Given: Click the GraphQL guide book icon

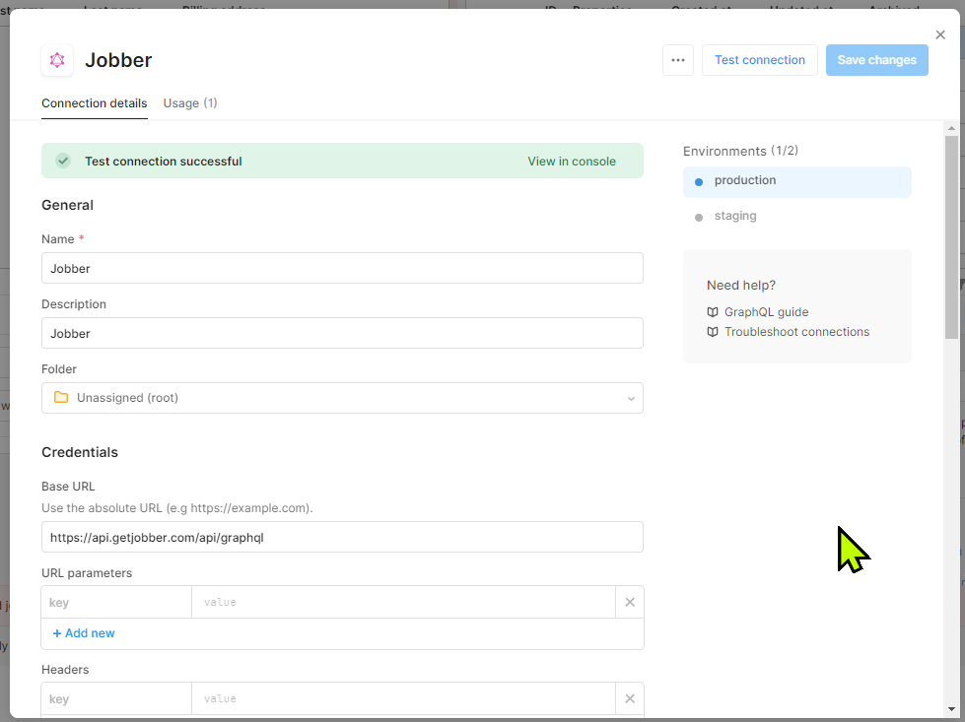Looking at the screenshot, I should coord(713,312).
